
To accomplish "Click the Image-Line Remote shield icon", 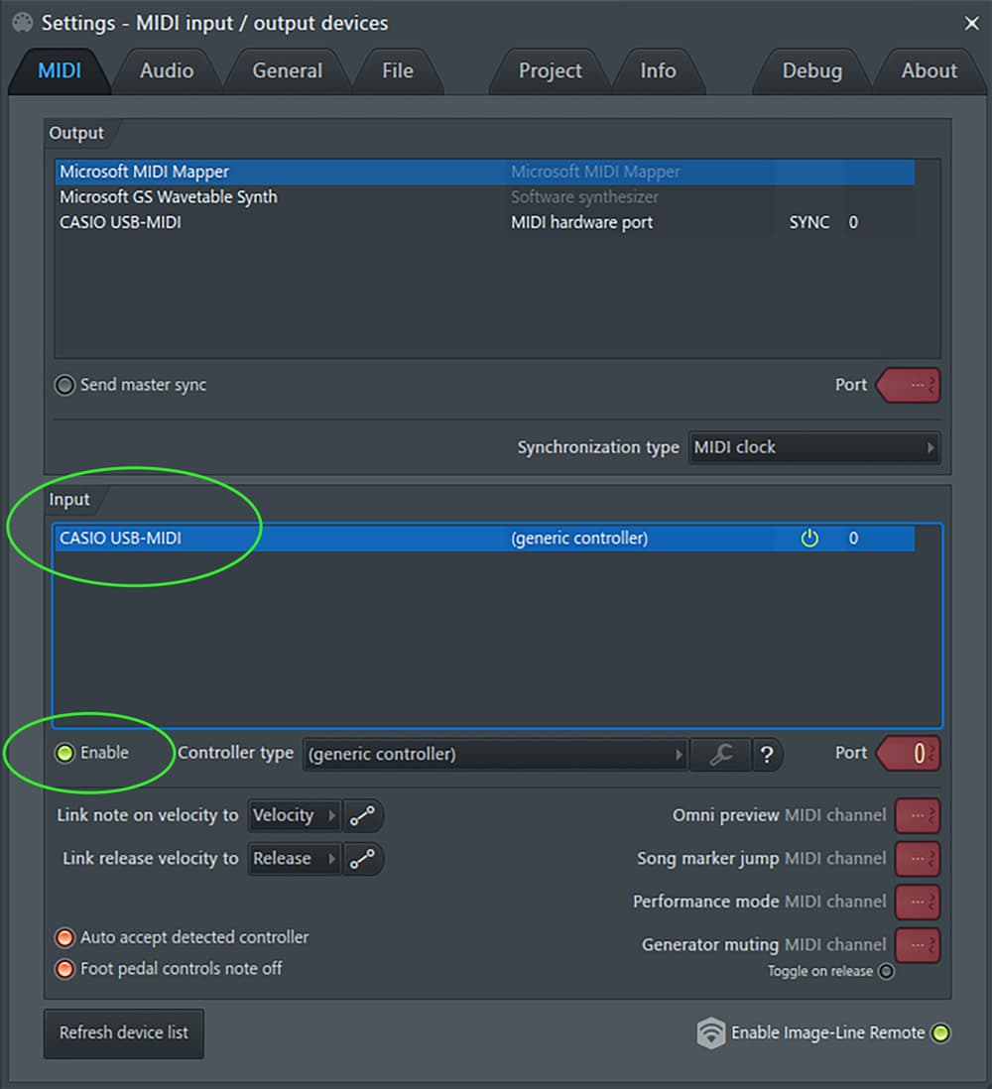I will pyautogui.click(x=711, y=1032).
